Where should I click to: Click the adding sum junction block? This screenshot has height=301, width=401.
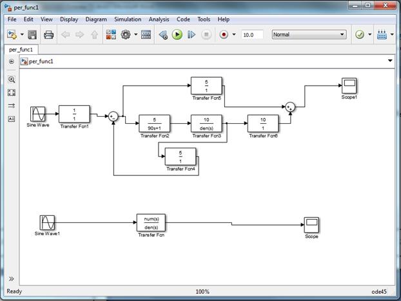[x=290, y=107]
